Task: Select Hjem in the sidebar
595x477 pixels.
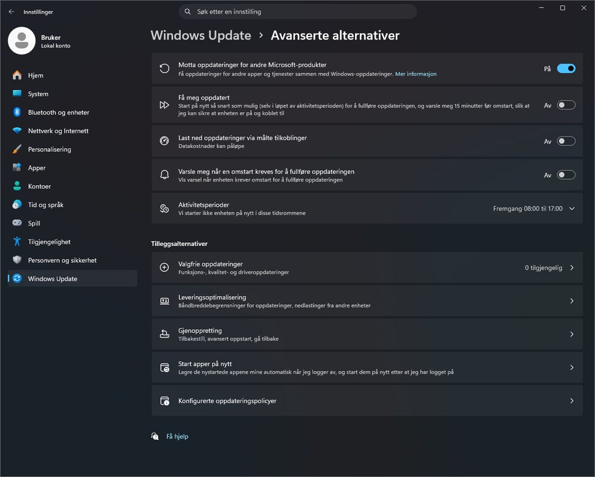Action: point(73,75)
